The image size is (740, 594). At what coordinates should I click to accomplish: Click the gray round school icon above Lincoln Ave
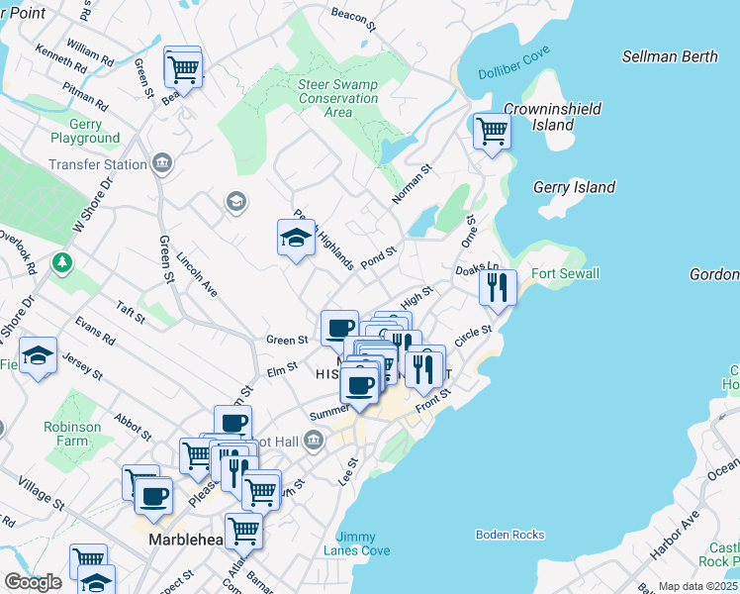pyautogui.click(x=234, y=202)
